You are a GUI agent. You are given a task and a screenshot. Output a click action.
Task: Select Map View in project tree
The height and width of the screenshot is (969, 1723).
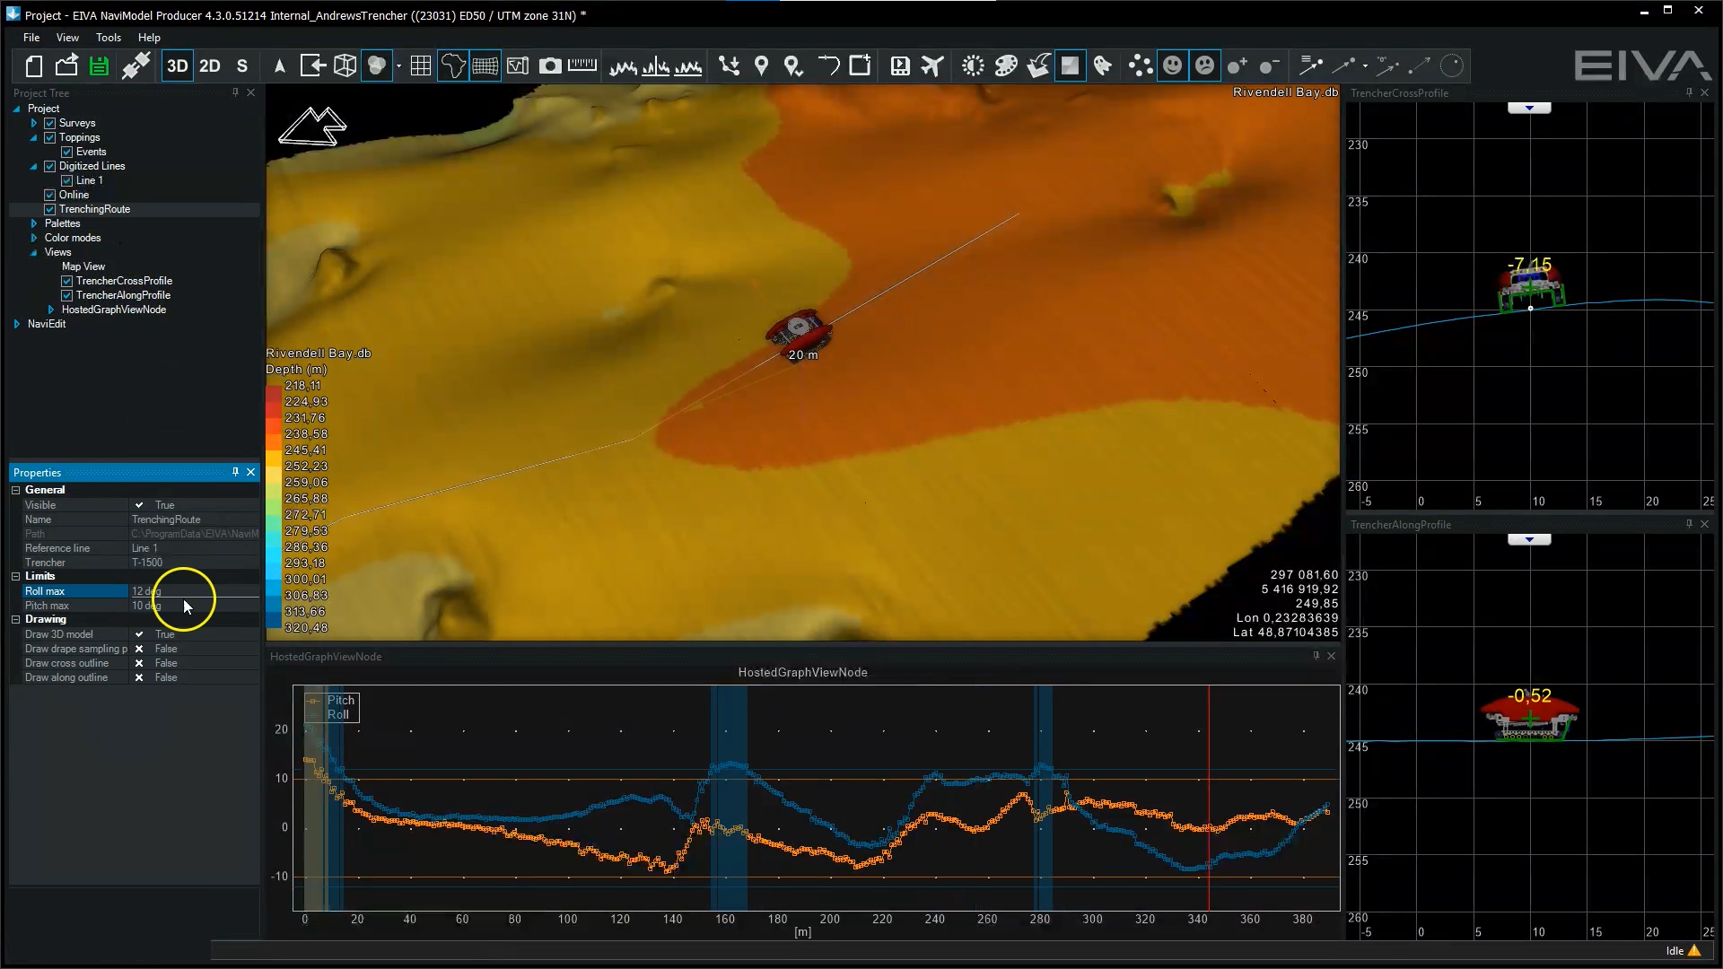83,266
